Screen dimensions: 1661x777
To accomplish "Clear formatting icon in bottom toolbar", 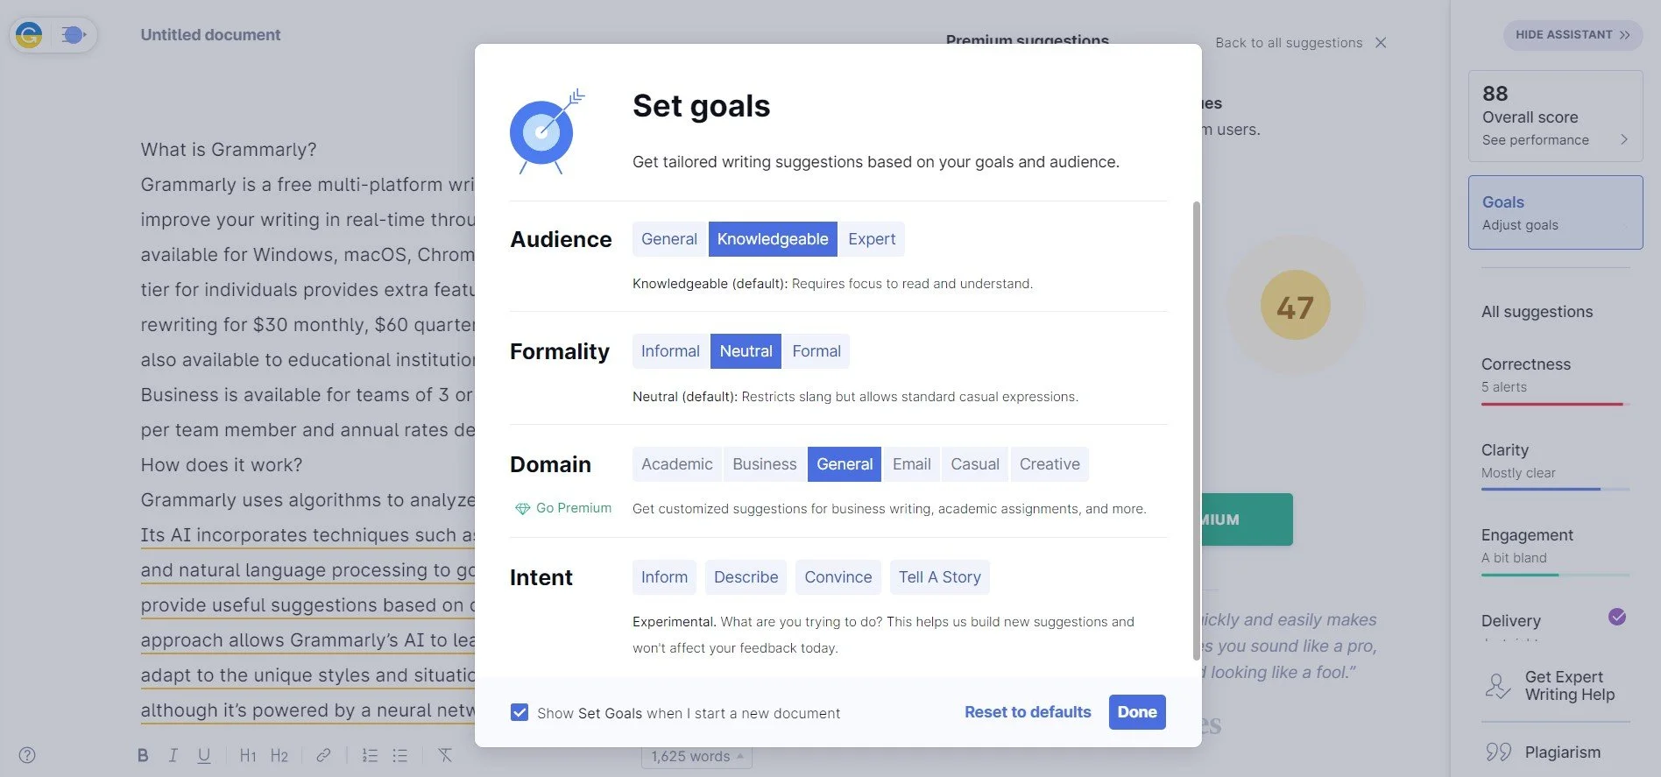I will [x=445, y=755].
